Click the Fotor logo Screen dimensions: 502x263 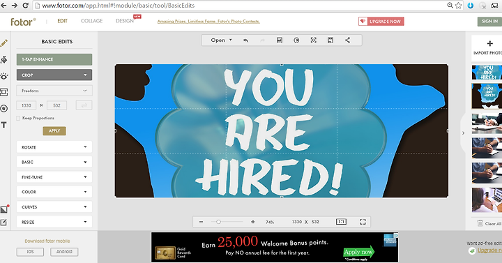[23, 22]
